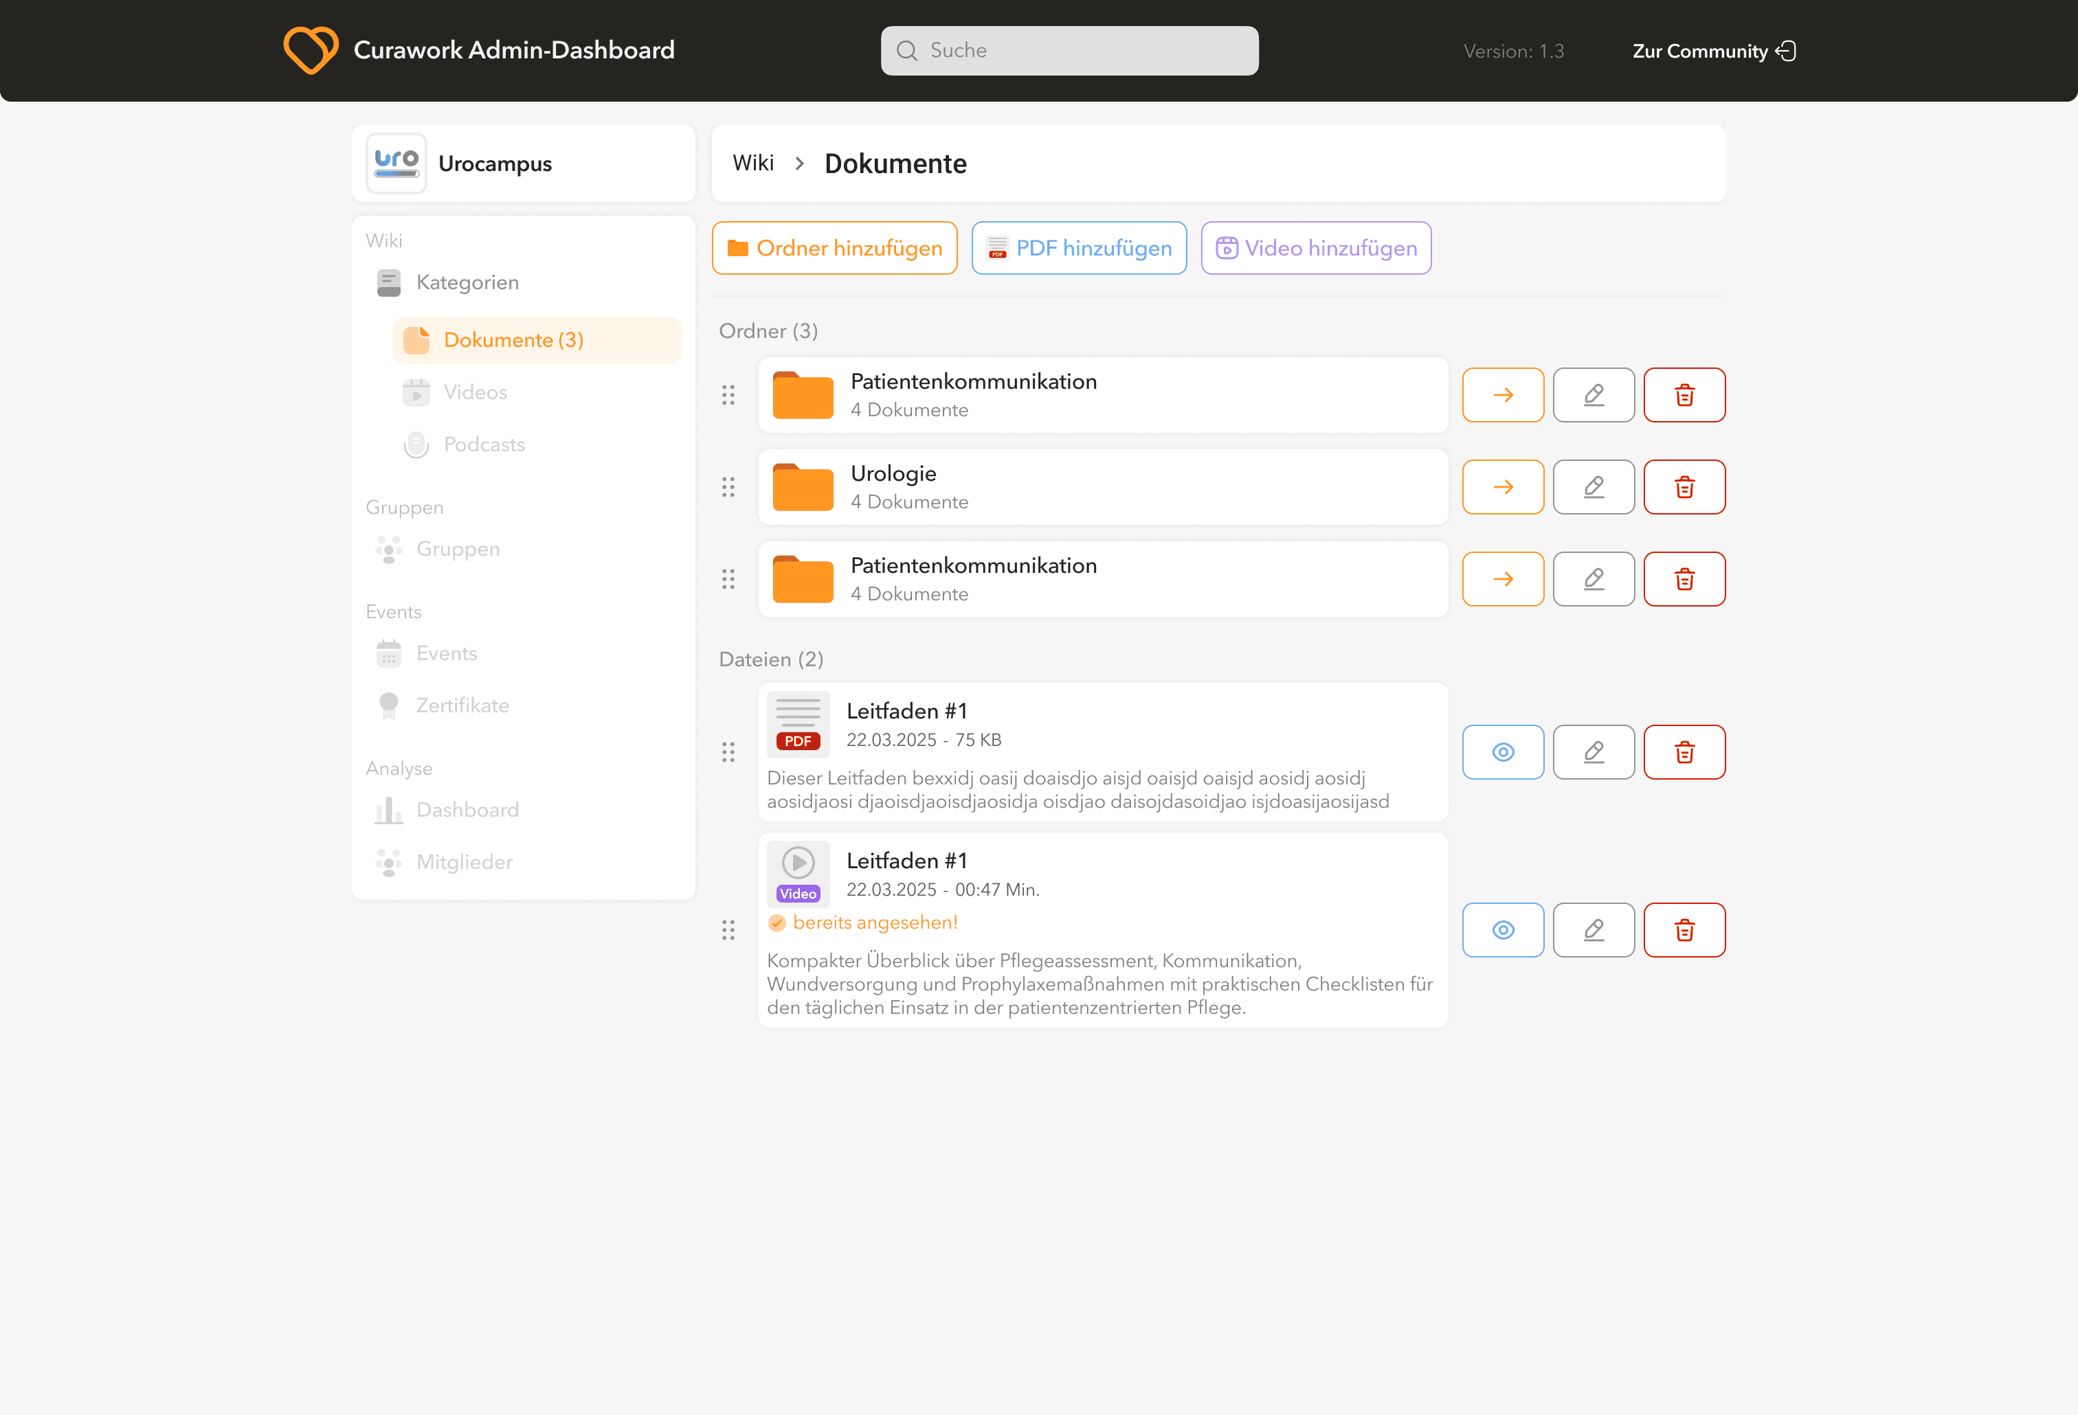The image size is (2078, 1415).
Task: Focus the Suche search field
Action: (x=1069, y=51)
